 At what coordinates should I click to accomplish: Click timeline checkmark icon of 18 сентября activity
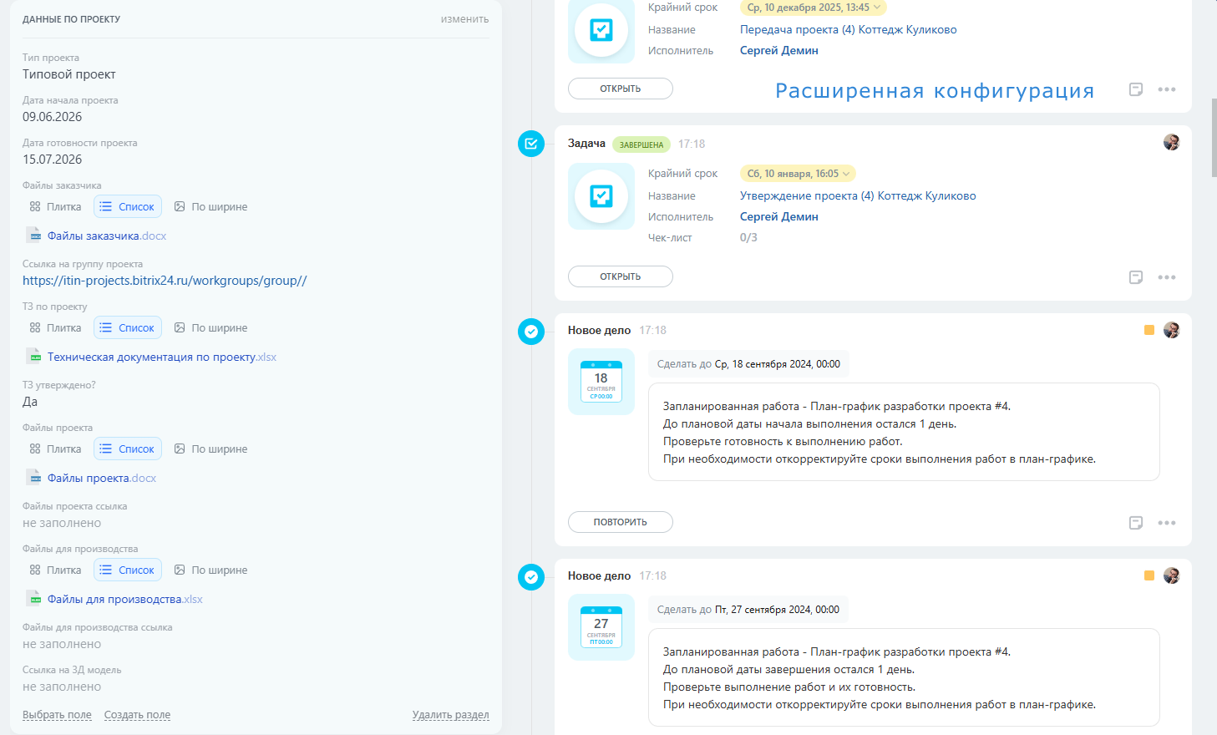(531, 332)
